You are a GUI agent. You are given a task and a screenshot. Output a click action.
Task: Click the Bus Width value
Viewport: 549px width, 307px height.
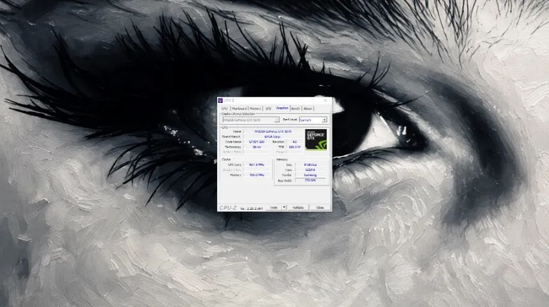coord(310,180)
